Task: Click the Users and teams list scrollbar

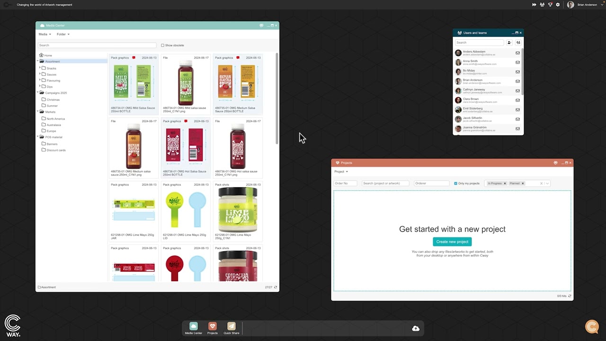Action: pos(523,72)
